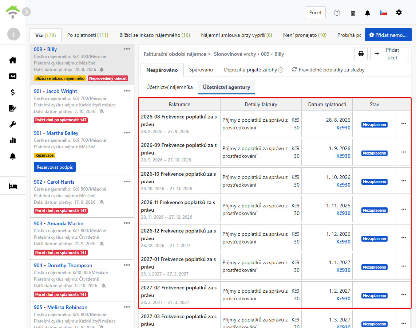Click the user avatar 't'
The width and height of the screenshot is (416, 328).
tap(13, 34)
